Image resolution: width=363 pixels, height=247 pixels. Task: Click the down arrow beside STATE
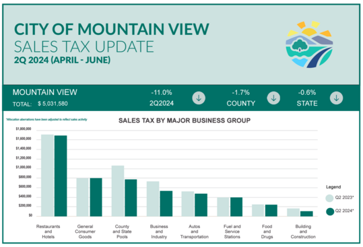click(336, 98)
